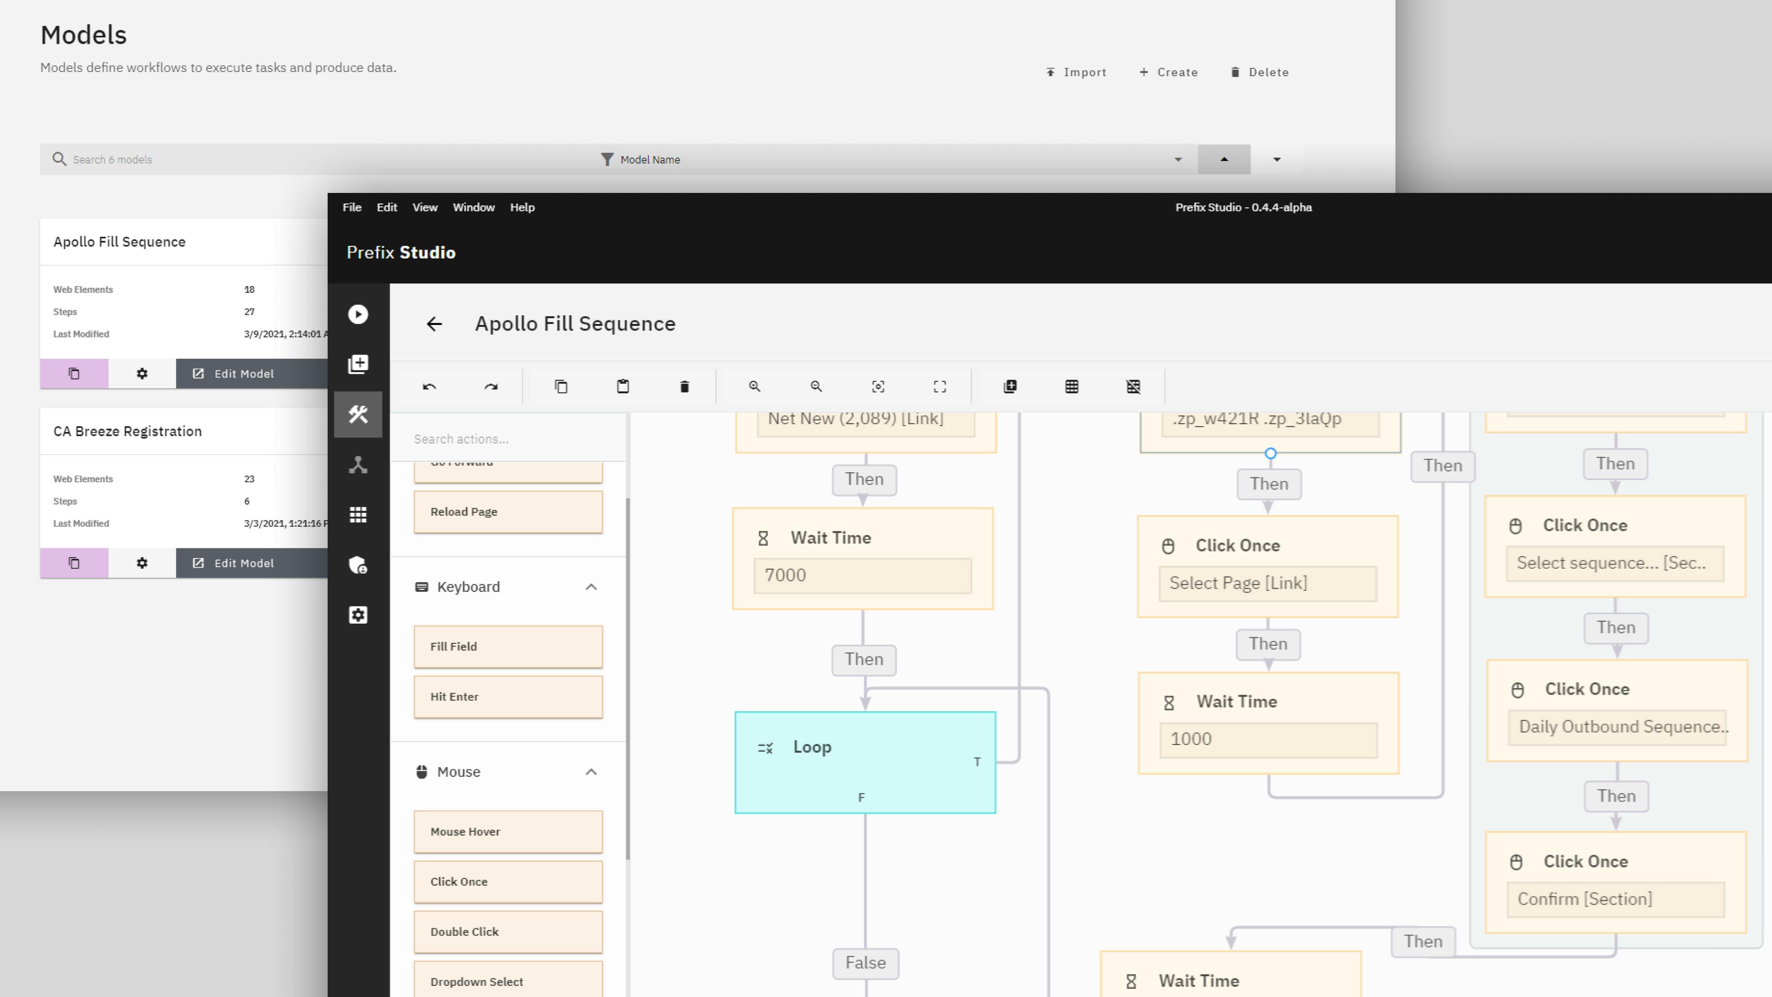The height and width of the screenshot is (997, 1772).
Task: Open the library add icon in sidebar
Action: tap(358, 364)
